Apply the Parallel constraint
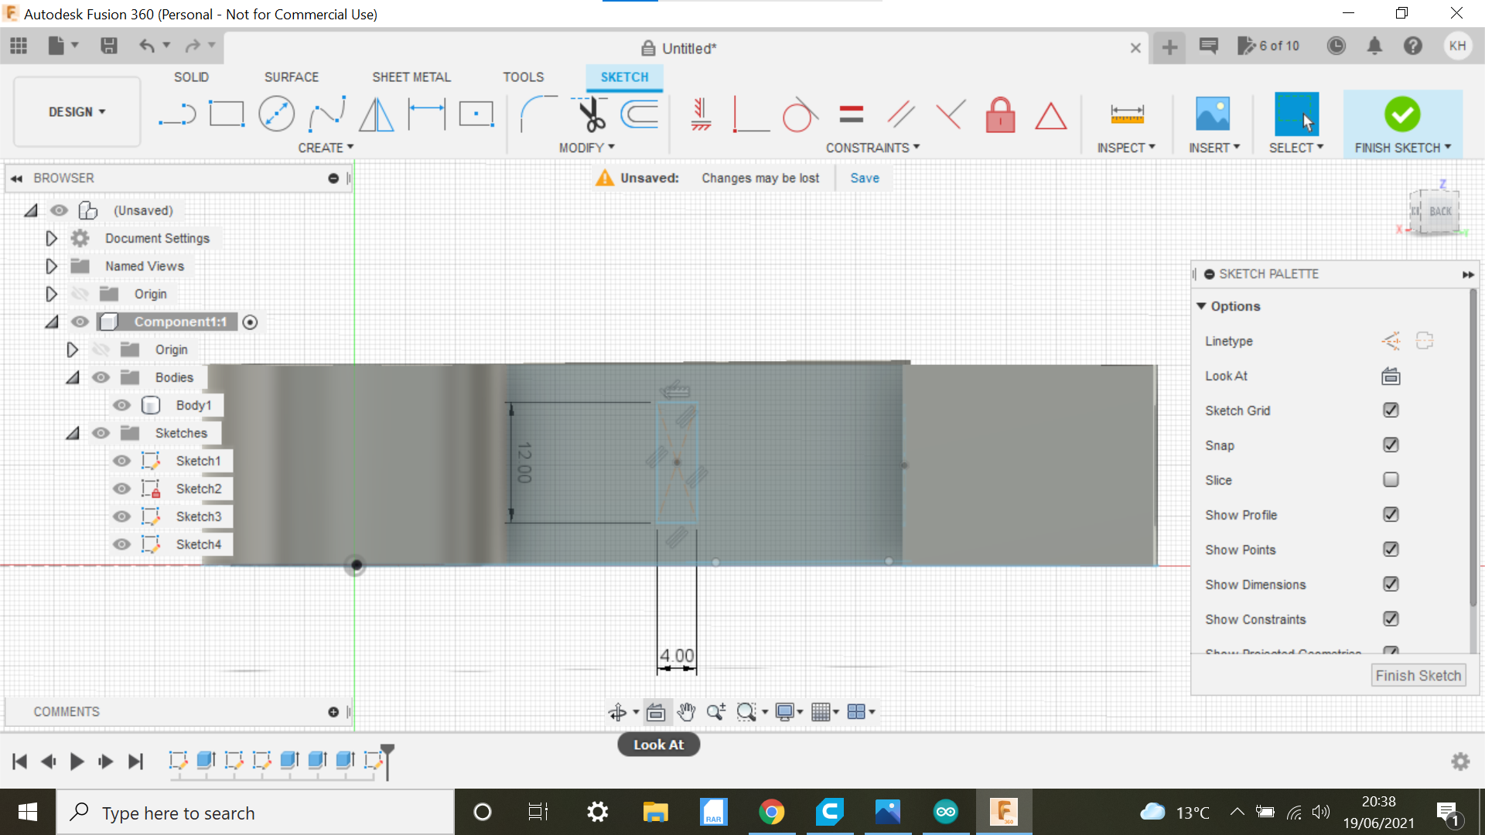1485x835 pixels. 901,114
